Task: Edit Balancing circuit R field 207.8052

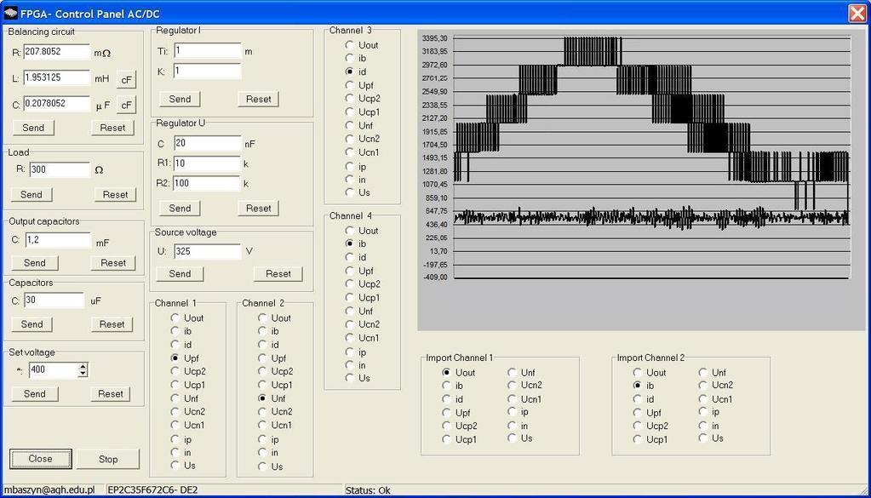Action: [57, 52]
